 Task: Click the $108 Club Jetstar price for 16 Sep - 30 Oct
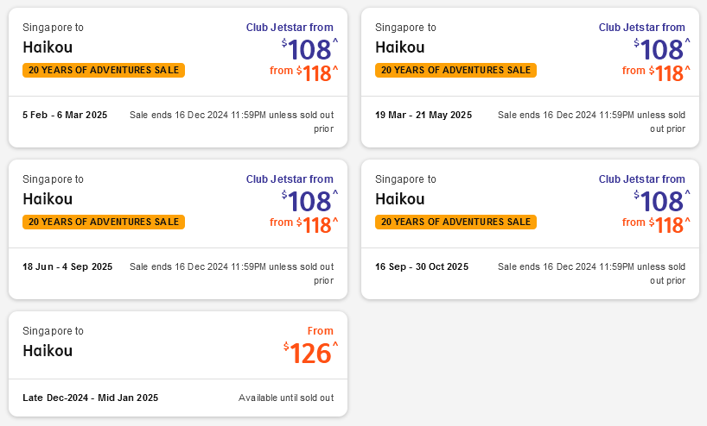point(662,201)
